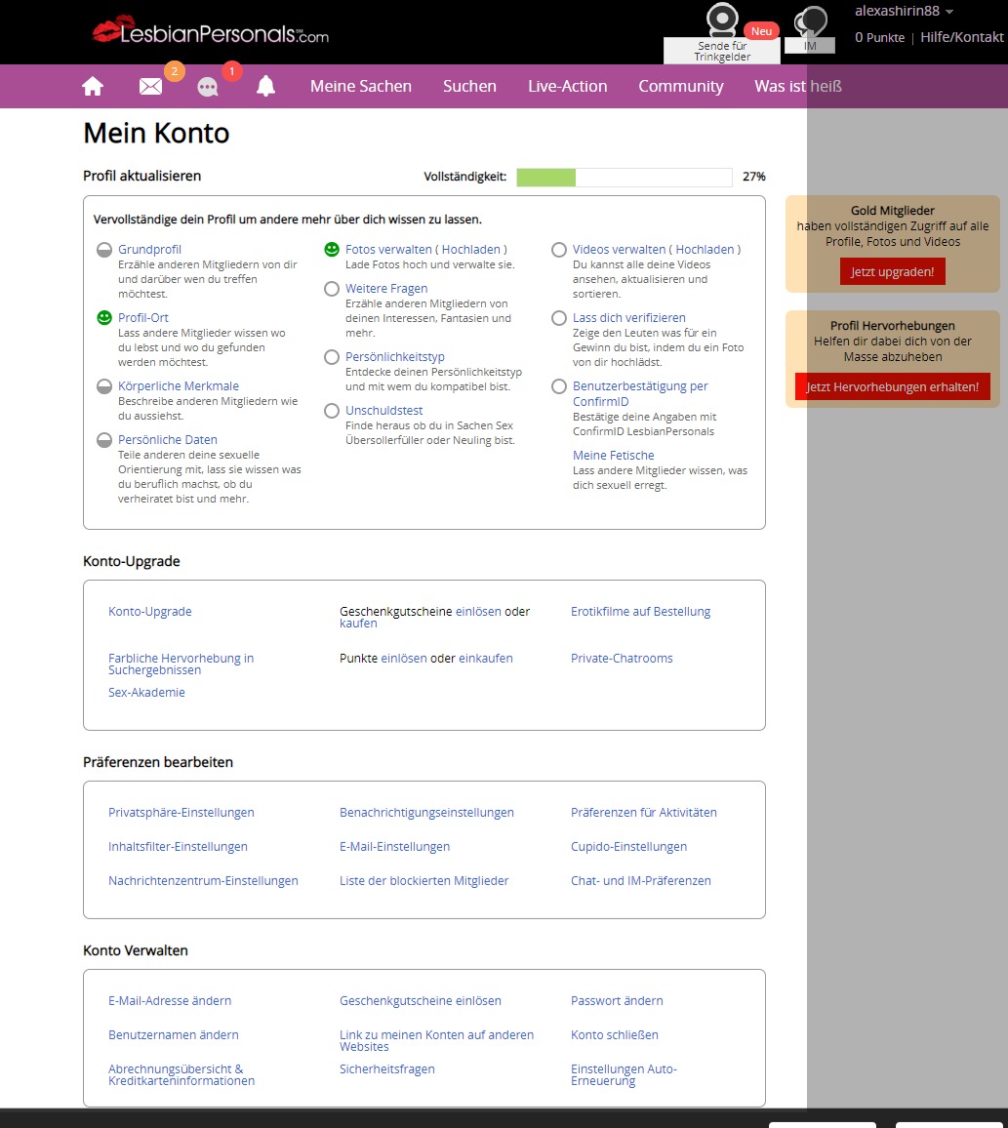Click E-Mail-Adresse ändern
Image resolution: width=1008 pixels, height=1128 pixels.
(x=170, y=1001)
